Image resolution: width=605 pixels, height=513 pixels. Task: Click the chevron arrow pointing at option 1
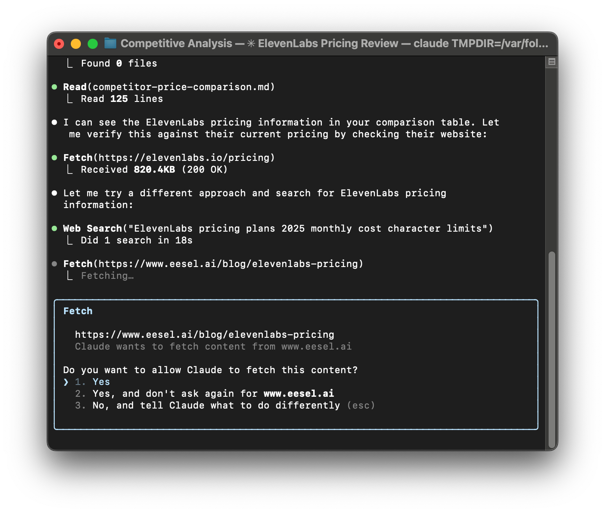[66, 382]
